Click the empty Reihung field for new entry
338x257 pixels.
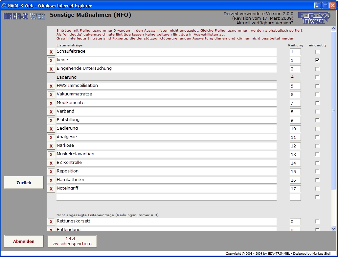(295, 197)
